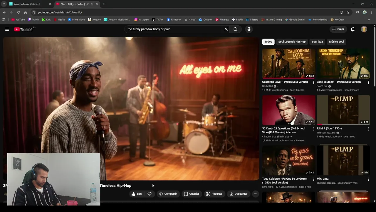This screenshot has height=212, width=376.
Task: Close the 2Pac All Eyez On Me tab
Action: (97, 4)
